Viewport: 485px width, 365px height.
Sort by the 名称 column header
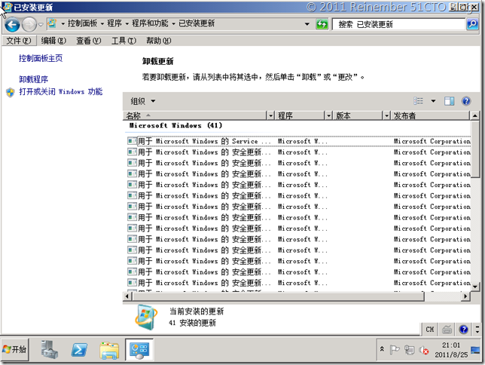pyautogui.click(x=195, y=115)
